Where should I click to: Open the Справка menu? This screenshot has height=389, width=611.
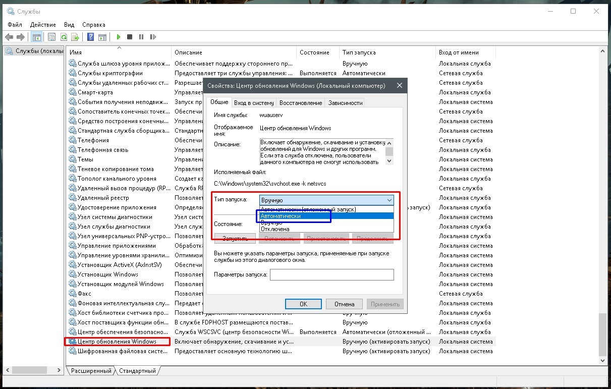coord(94,24)
